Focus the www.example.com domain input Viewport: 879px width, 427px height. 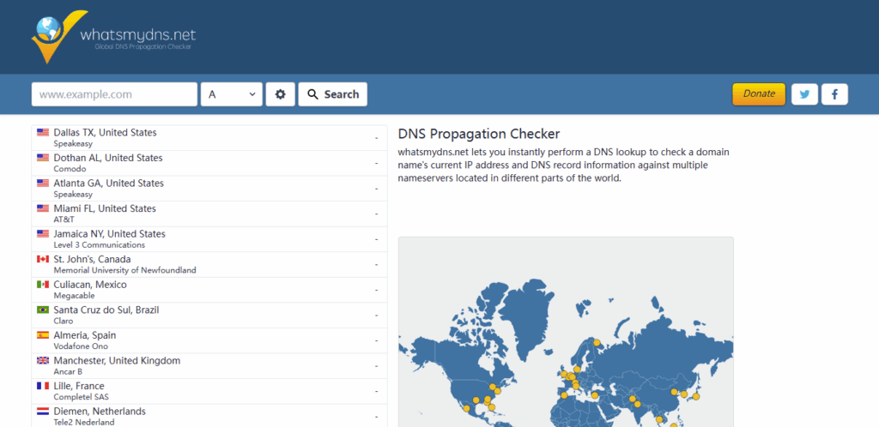click(x=114, y=94)
